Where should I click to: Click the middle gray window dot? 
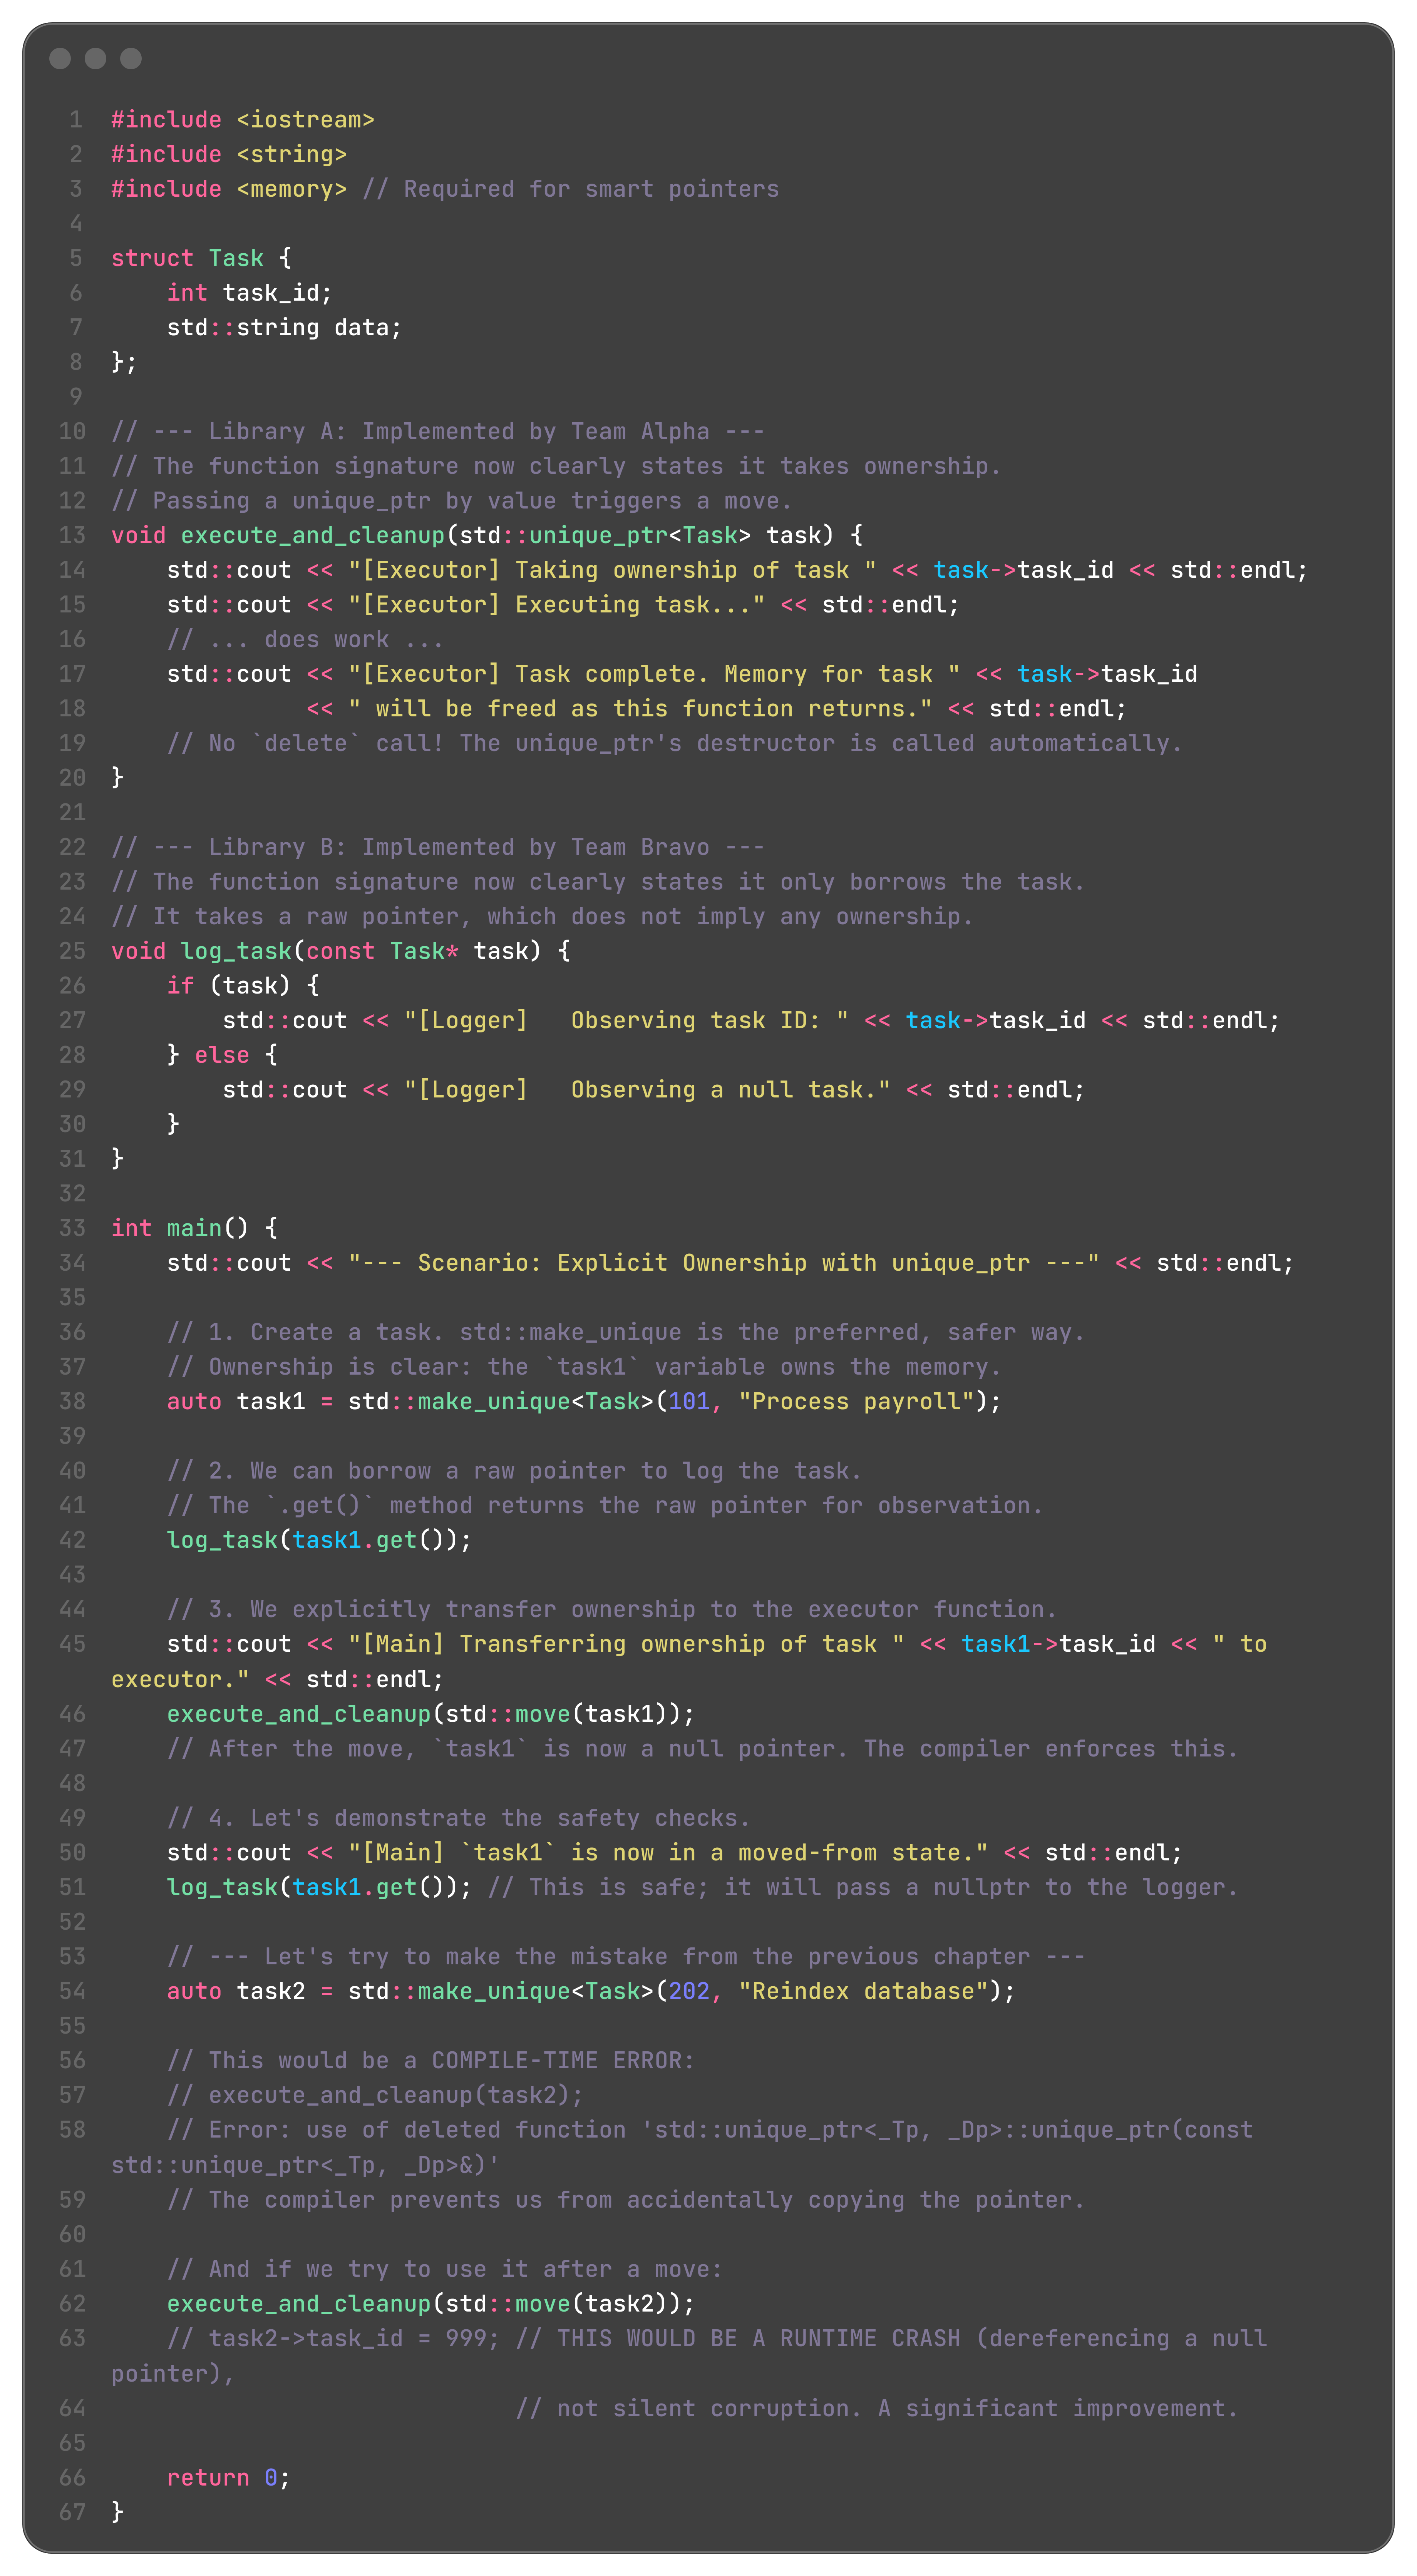point(95,58)
